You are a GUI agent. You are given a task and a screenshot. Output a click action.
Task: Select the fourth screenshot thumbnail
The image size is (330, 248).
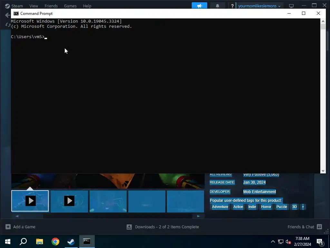147,201
